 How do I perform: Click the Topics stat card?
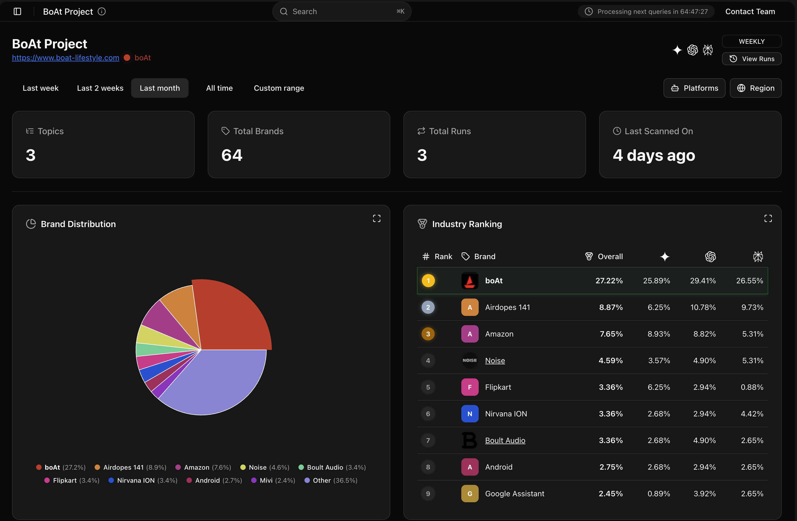click(103, 145)
